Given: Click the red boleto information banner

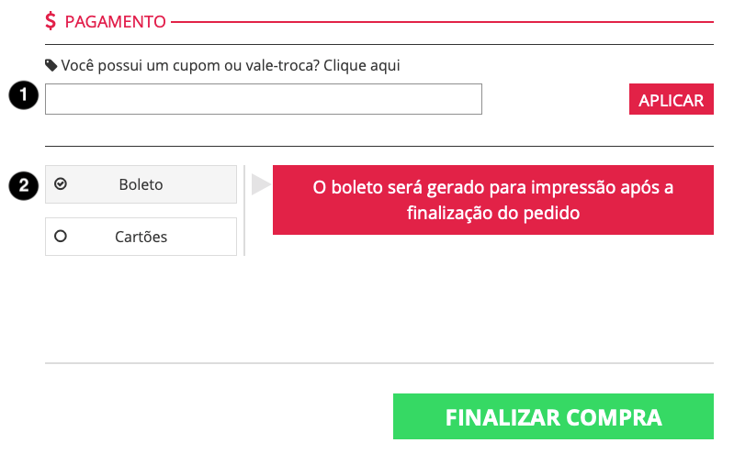Looking at the screenshot, I should click(493, 200).
